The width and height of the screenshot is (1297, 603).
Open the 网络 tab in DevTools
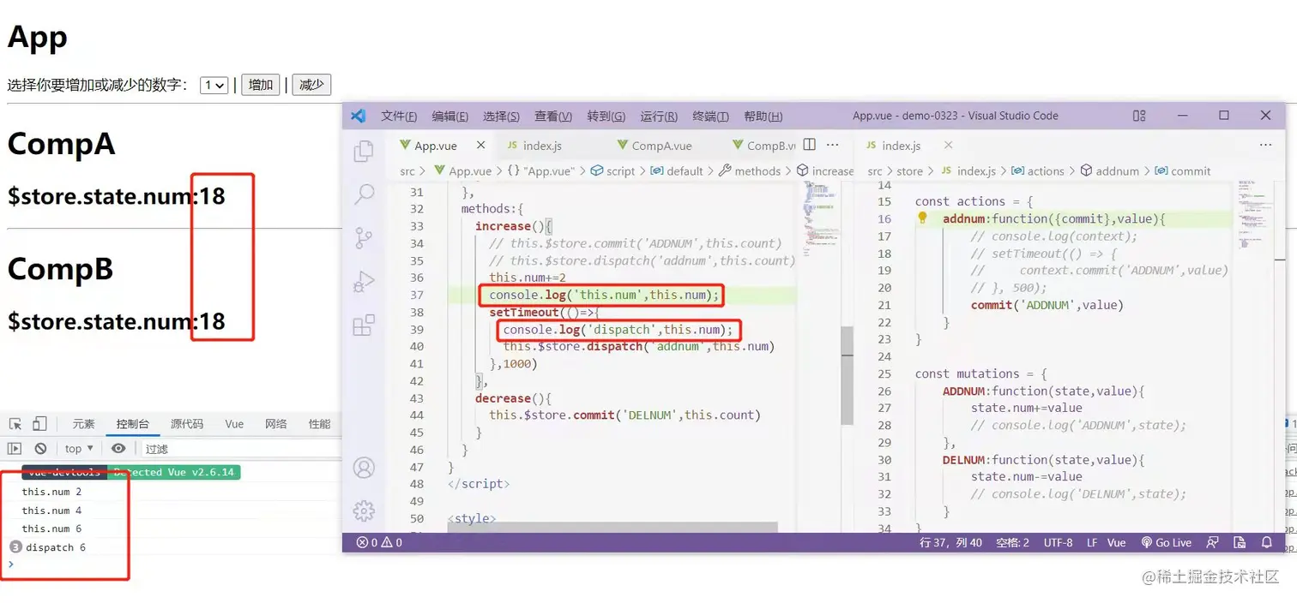276,424
